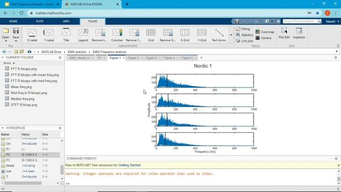
Task: Expand the address path dropdown
Action: [x=337, y=52]
